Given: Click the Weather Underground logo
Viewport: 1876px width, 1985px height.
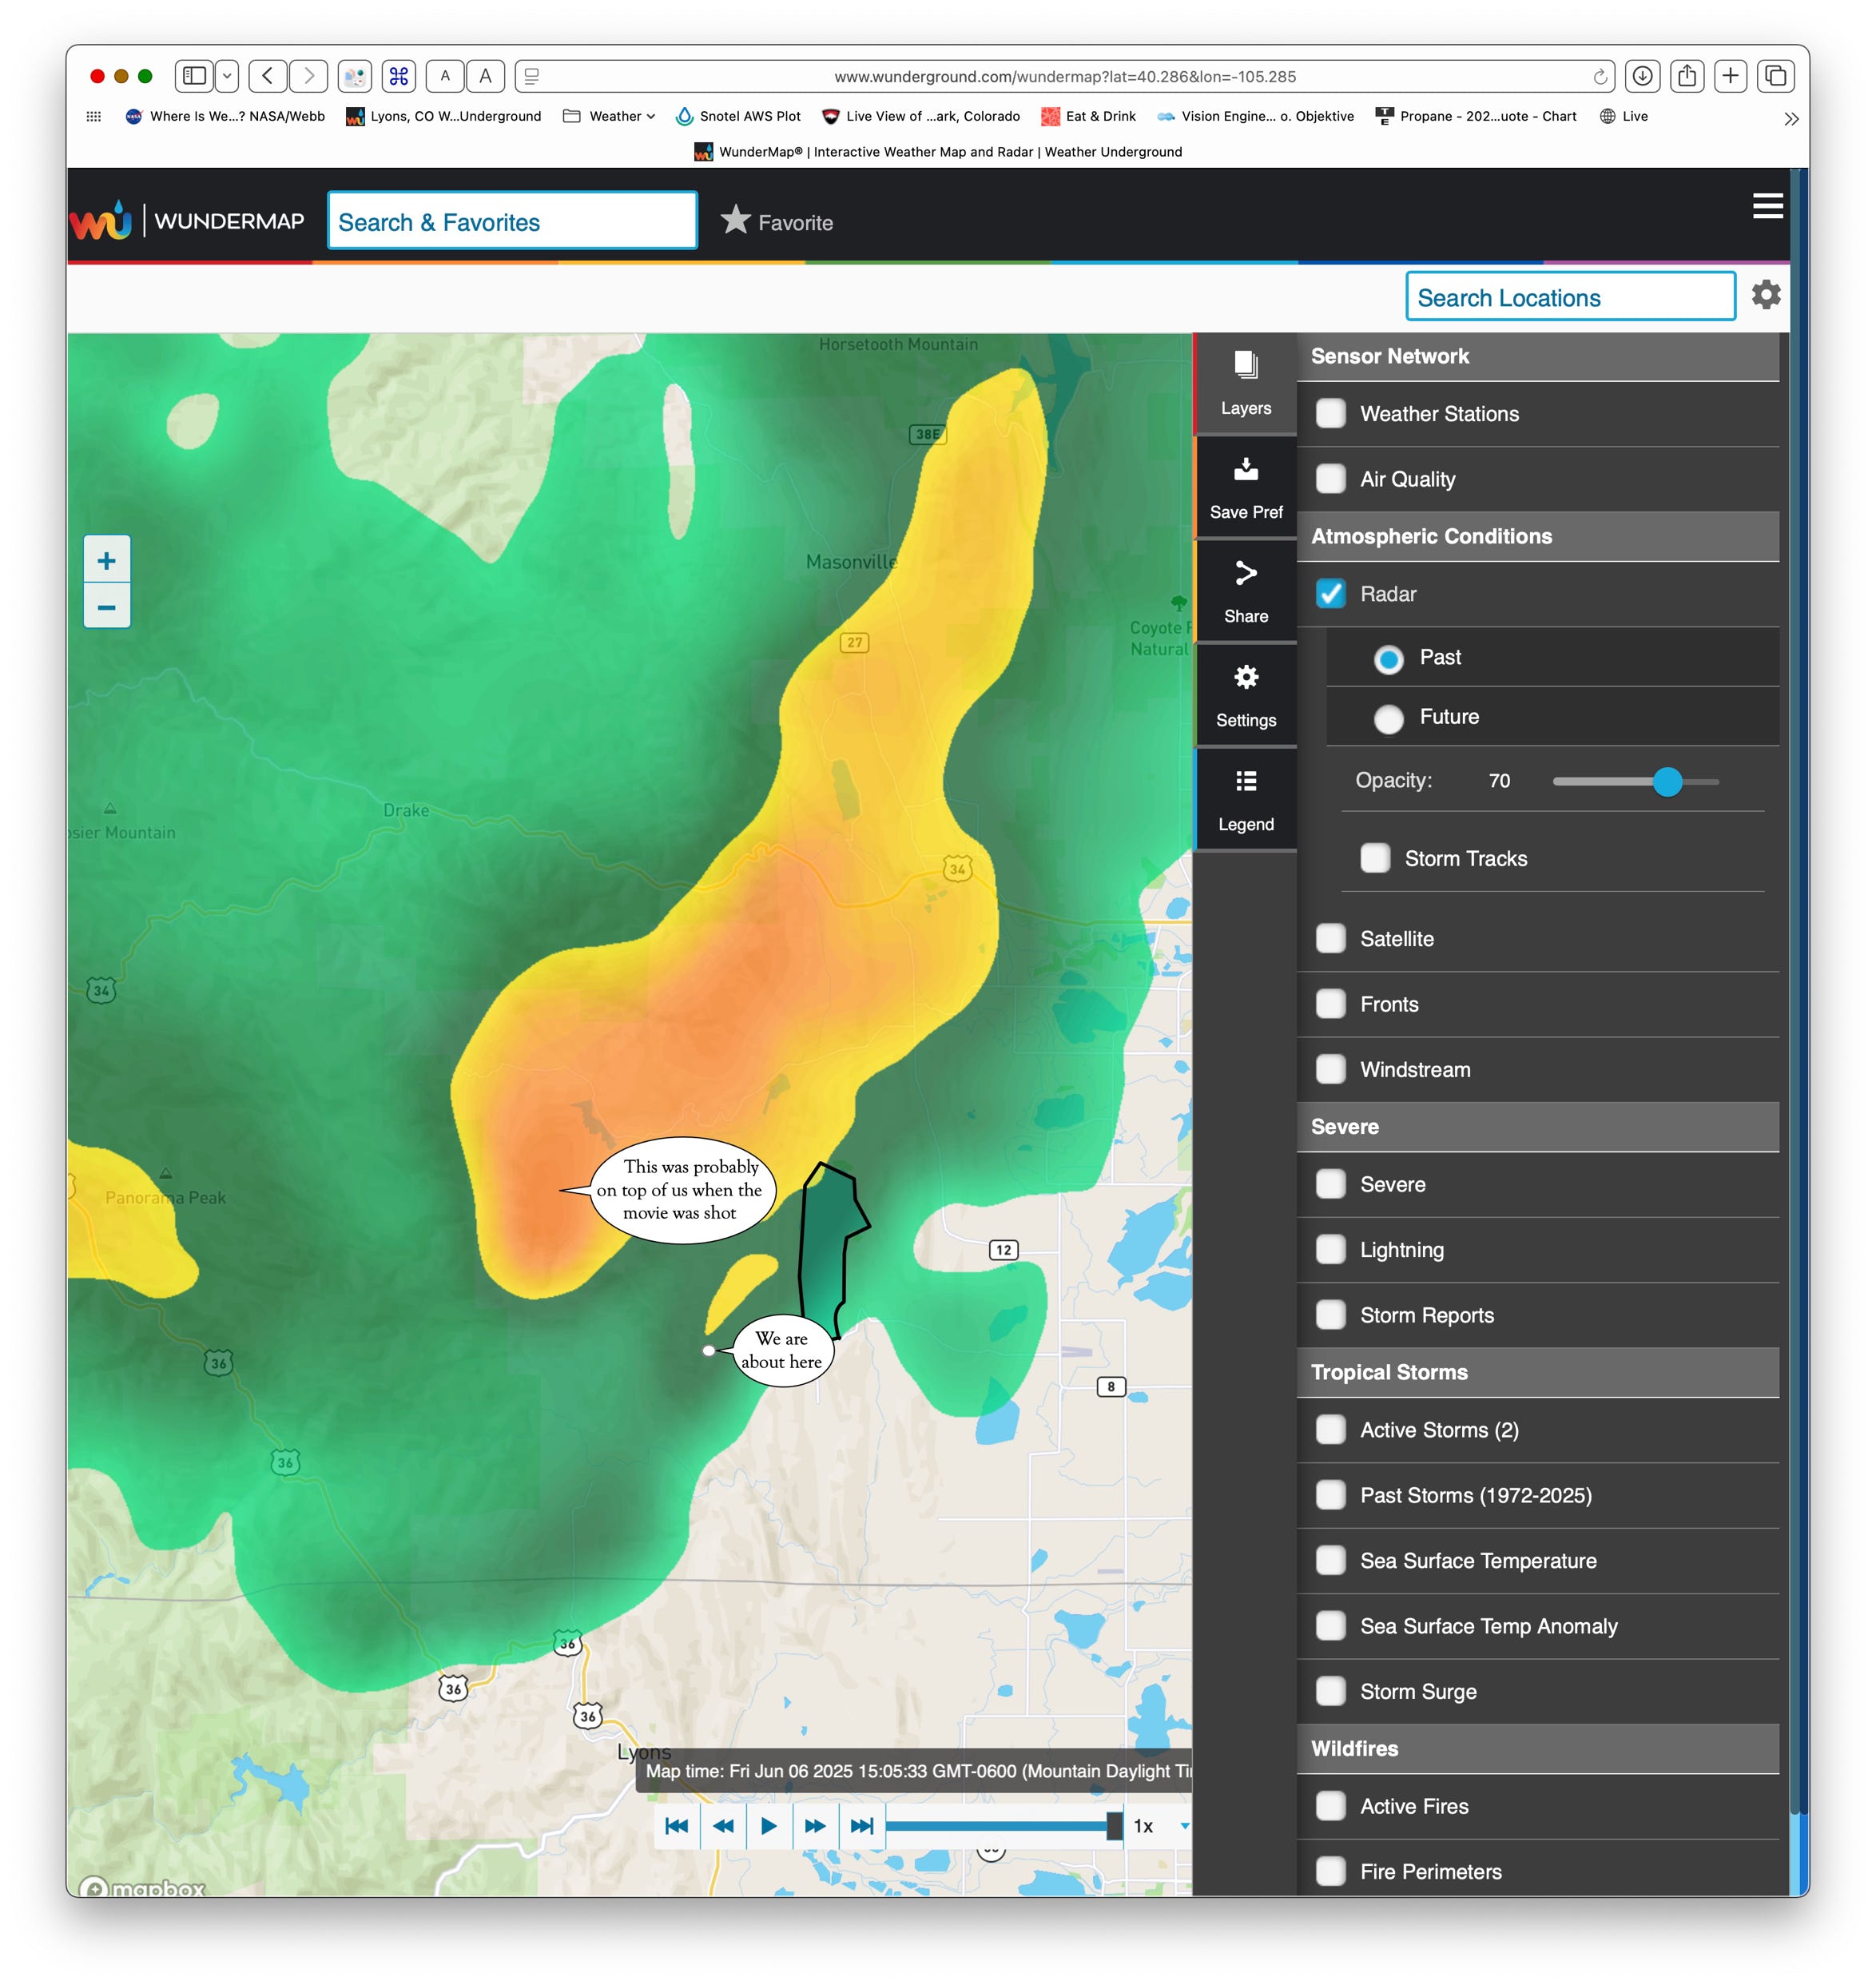Looking at the screenshot, I should (101, 221).
